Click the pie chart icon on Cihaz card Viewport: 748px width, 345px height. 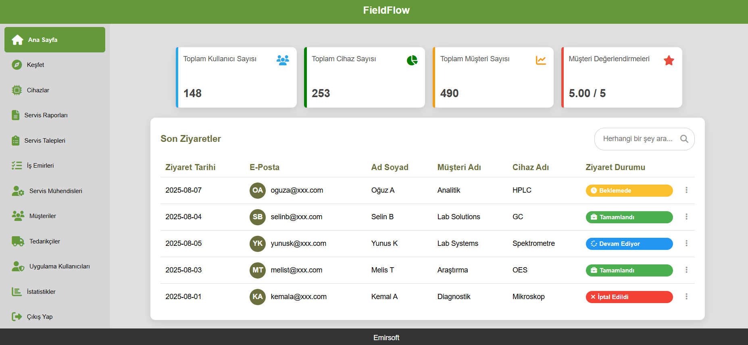(412, 60)
